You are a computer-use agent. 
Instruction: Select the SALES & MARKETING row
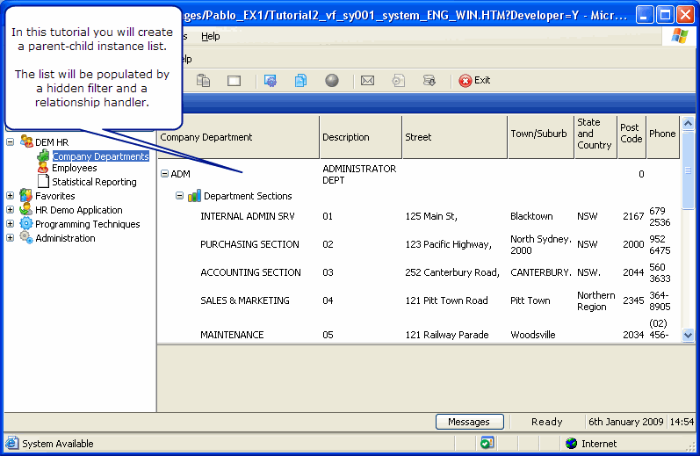click(245, 300)
